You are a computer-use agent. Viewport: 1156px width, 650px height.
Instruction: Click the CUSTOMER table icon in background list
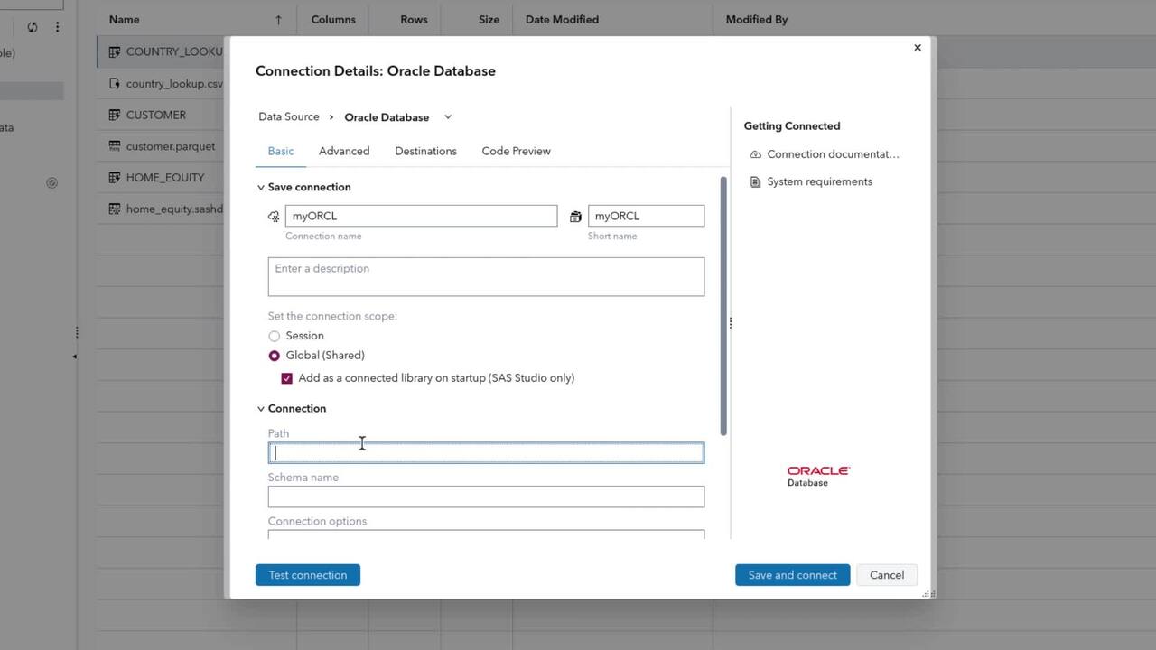(x=115, y=116)
